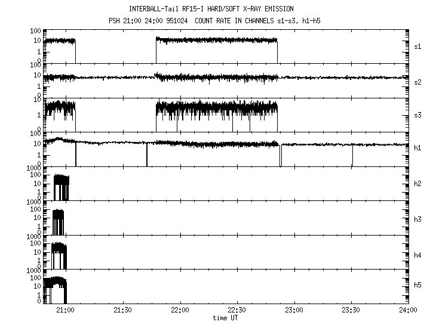Viewport: 430px width, 328px height.
Task: Click the 23:00 time axis label
Action: (294, 311)
